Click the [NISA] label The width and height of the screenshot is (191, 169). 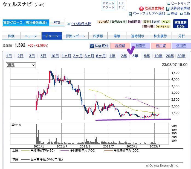point(166,22)
